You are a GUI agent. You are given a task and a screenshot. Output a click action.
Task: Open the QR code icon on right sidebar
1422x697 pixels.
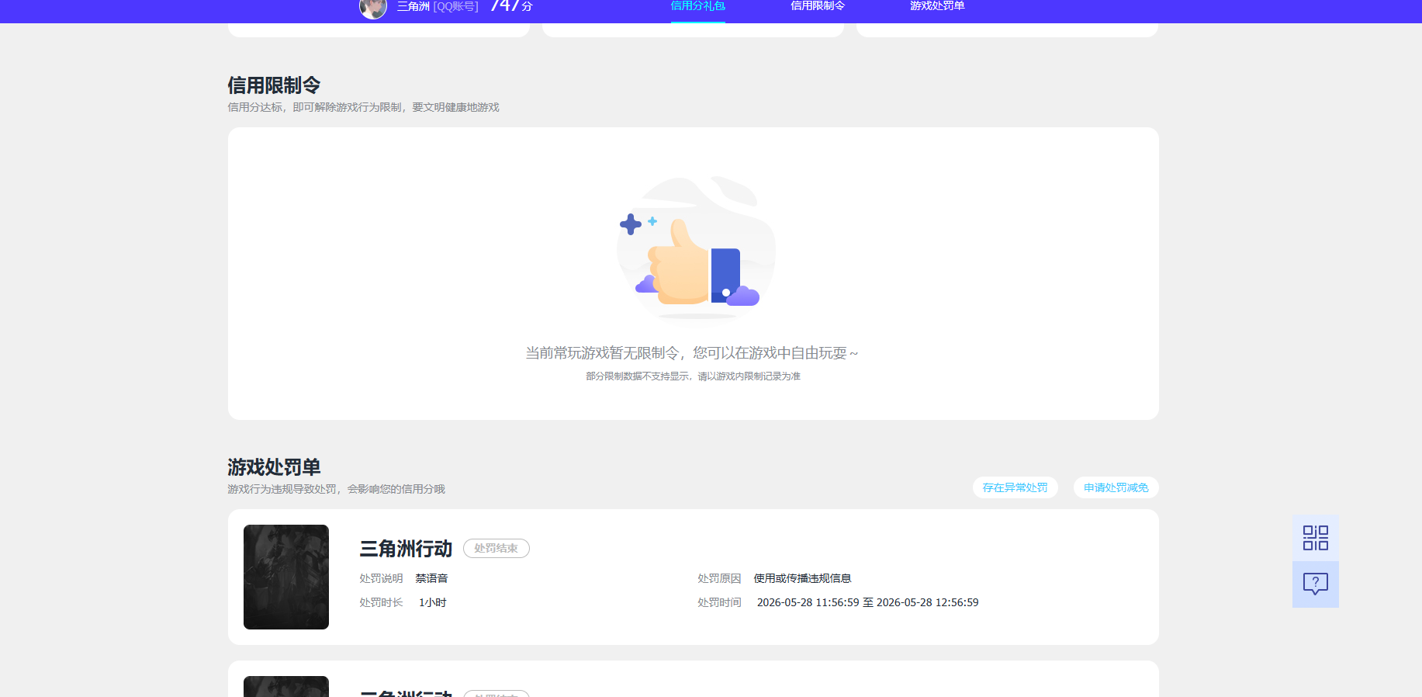pos(1315,538)
